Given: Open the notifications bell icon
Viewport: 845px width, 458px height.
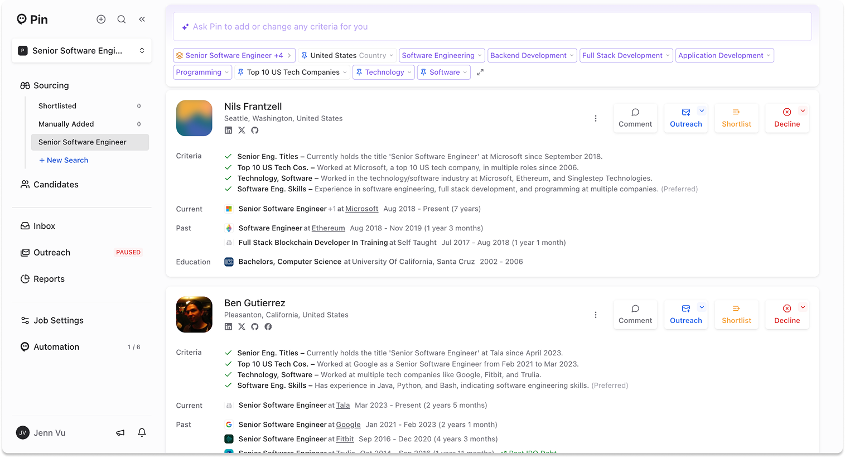Looking at the screenshot, I should (142, 432).
